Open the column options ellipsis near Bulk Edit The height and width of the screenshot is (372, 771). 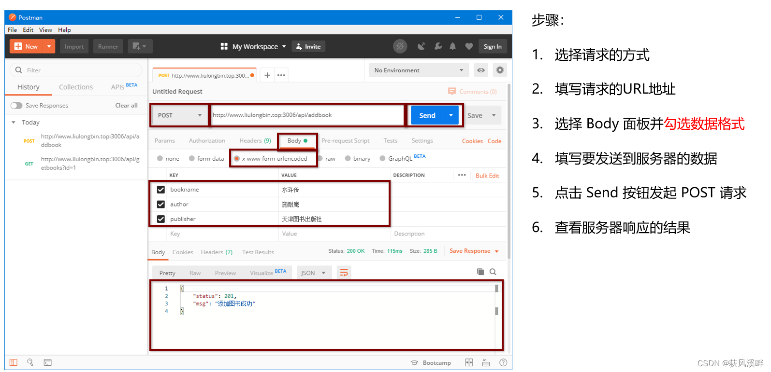tap(462, 175)
